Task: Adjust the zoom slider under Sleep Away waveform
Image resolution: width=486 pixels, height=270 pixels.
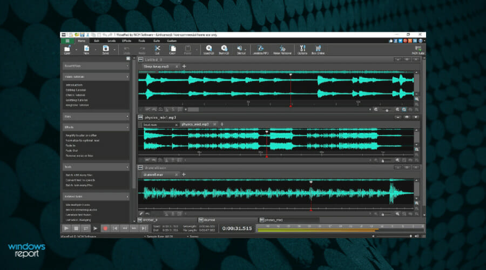Action: tap(387, 110)
